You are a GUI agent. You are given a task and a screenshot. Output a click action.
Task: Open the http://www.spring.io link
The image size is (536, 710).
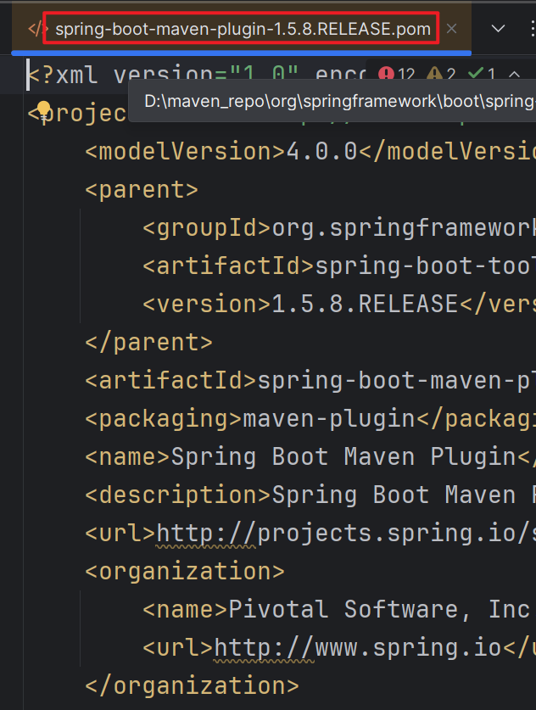(x=358, y=647)
